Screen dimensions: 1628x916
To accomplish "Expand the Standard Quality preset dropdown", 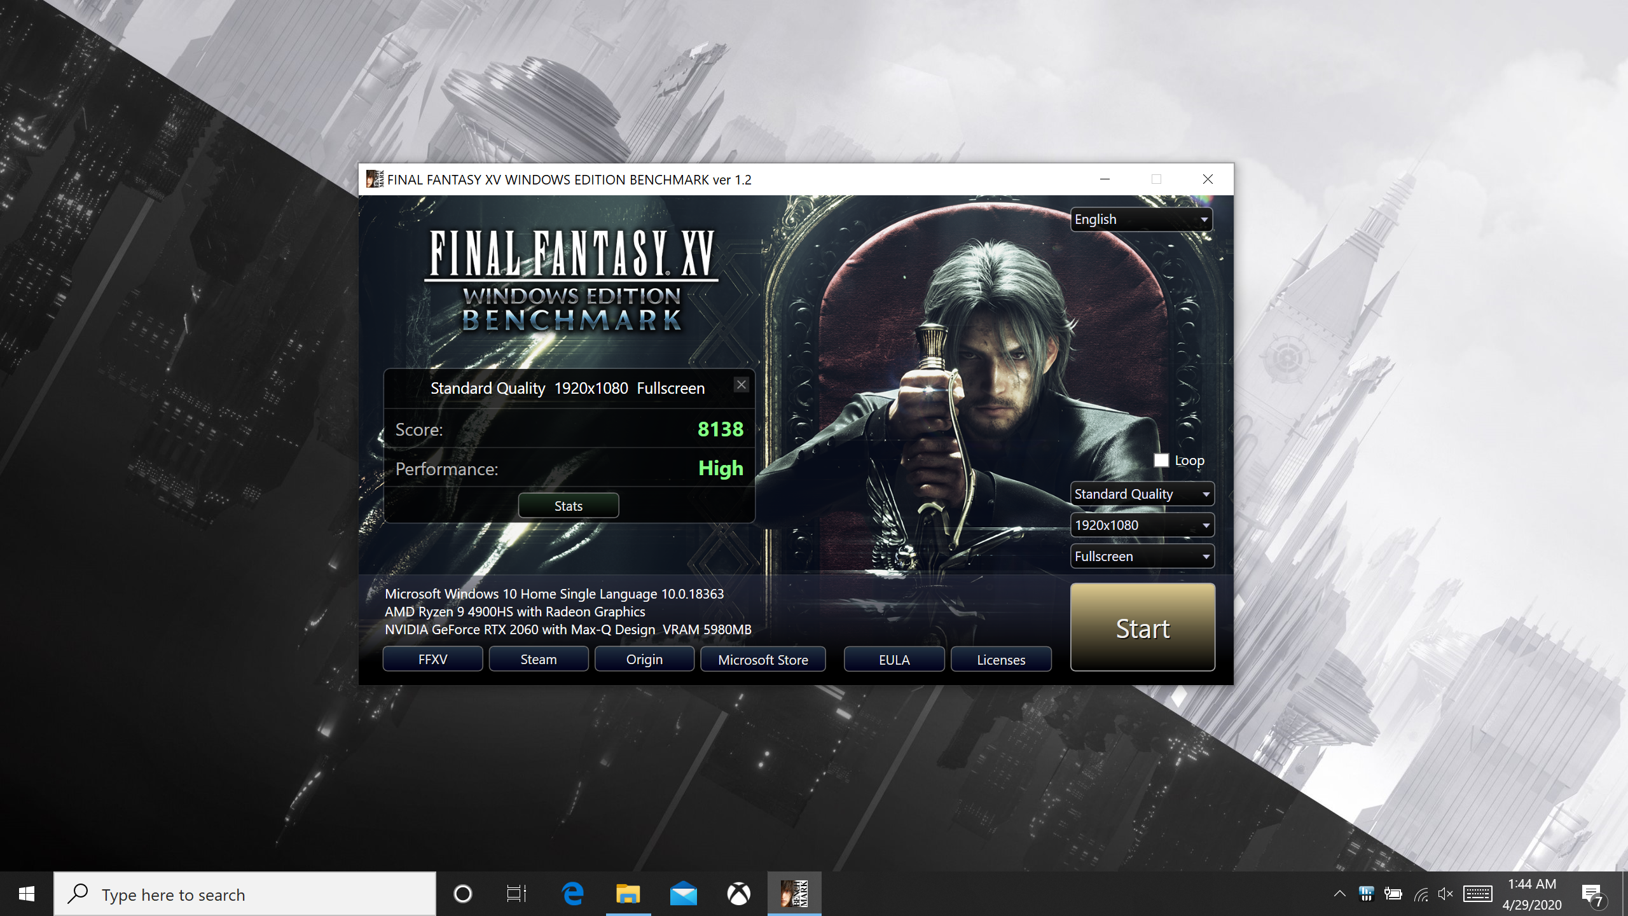I will click(1142, 494).
